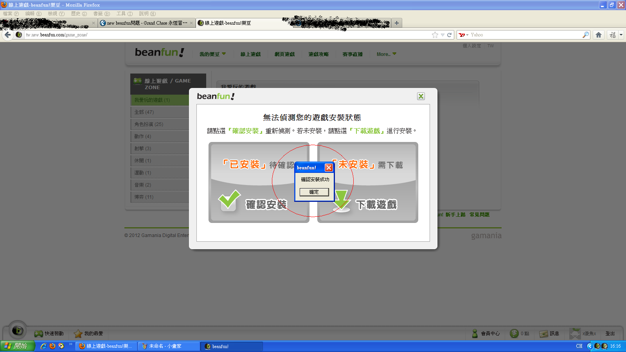626x352 pixels.
Task: Click 常見問題 link
Action: 480,215
